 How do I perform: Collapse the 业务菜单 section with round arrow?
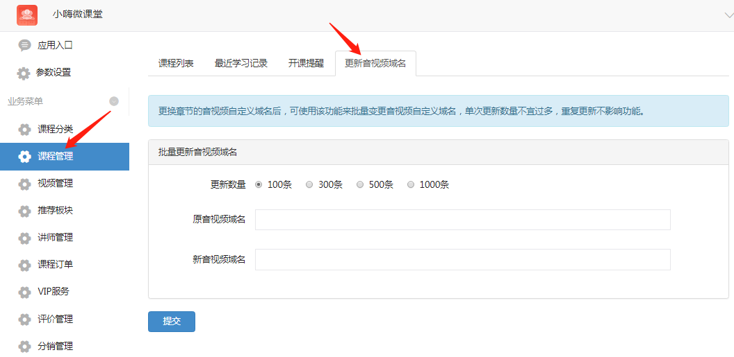tap(114, 101)
